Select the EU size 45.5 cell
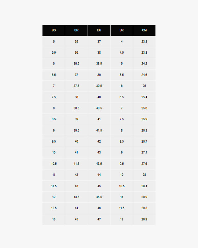198x248 pixels. [x=99, y=197]
